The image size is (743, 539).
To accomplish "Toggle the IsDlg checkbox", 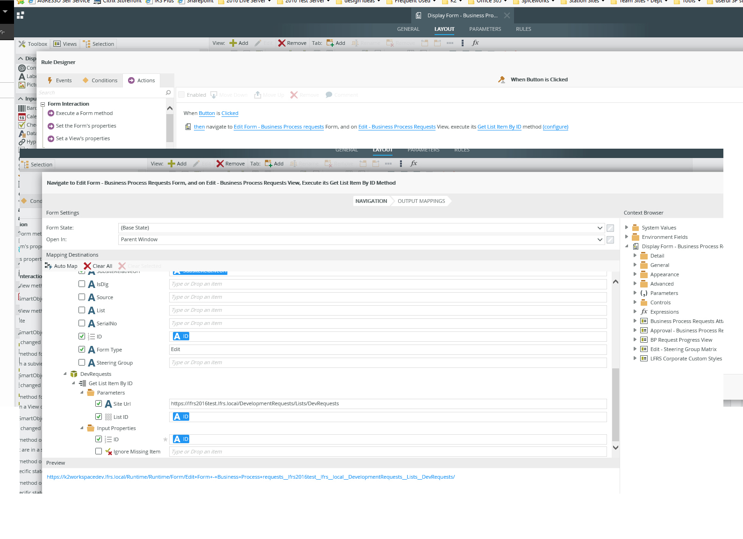I will coord(82,284).
